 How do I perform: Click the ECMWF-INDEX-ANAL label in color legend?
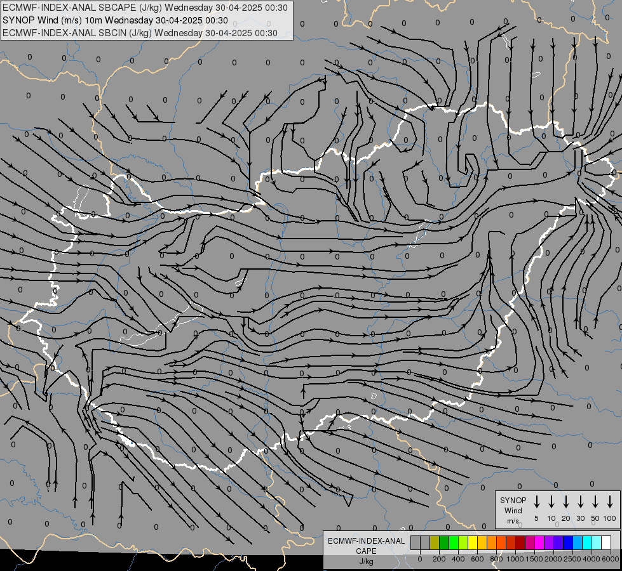click(x=366, y=541)
